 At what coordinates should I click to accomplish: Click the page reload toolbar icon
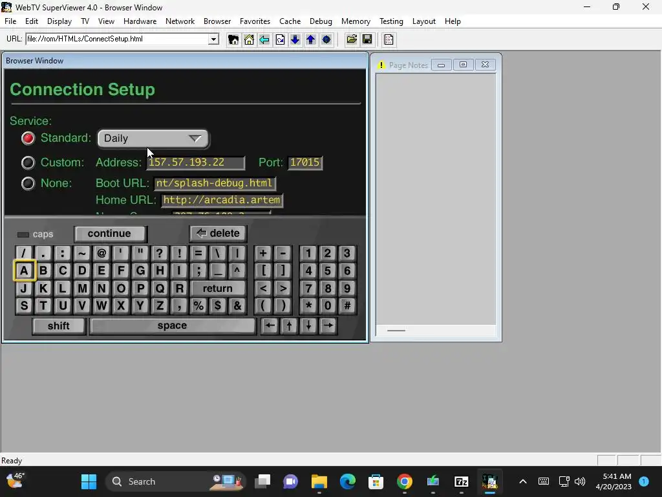click(x=280, y=39)
